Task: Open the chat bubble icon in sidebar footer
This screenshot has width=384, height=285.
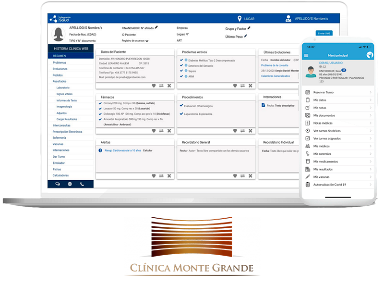Action: pyautogui.click(x=58, y=184)
